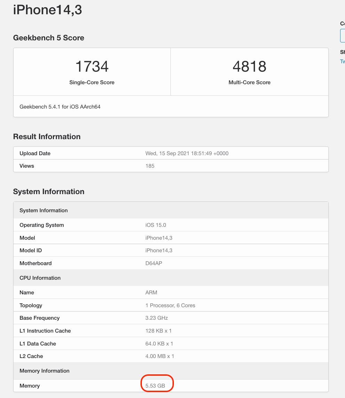Open the Twitter share link

pyautogui.click(x=343, y=61)
